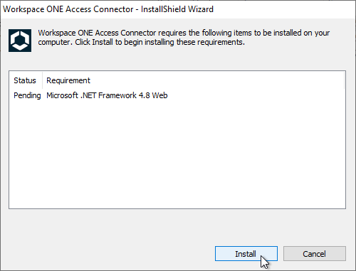356x271 pixels.
Task: Click blank header area right of Requirement
Action: 217,80
